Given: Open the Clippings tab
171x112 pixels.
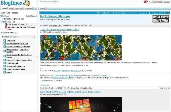Looking at the screenshot, I should (19, 8).
